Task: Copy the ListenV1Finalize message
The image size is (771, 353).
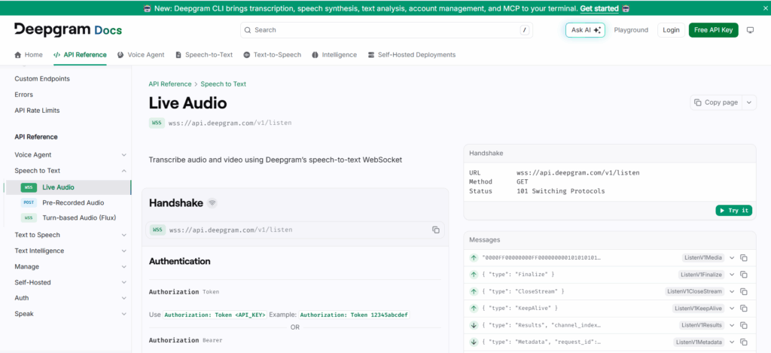Action: point(744,274)
